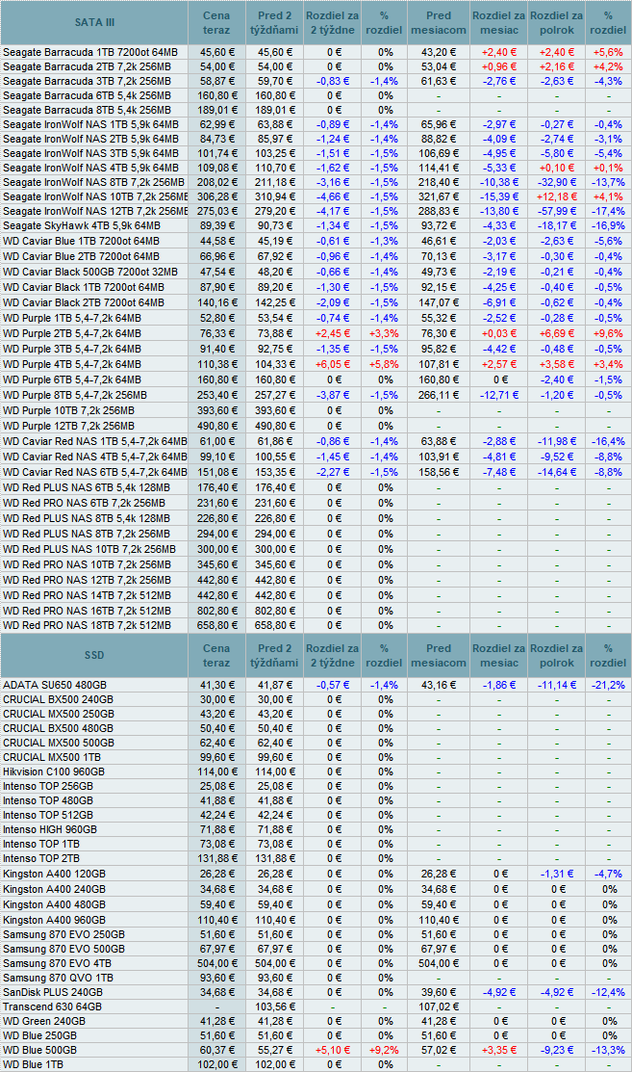This screenshot has width=632, height=1072.
Task: Select CRUCIAL BX500 240GB
Action: pyautogui.click(x=58, y=699)
